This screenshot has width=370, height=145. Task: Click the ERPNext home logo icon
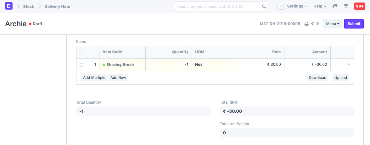tap(9, 6)
